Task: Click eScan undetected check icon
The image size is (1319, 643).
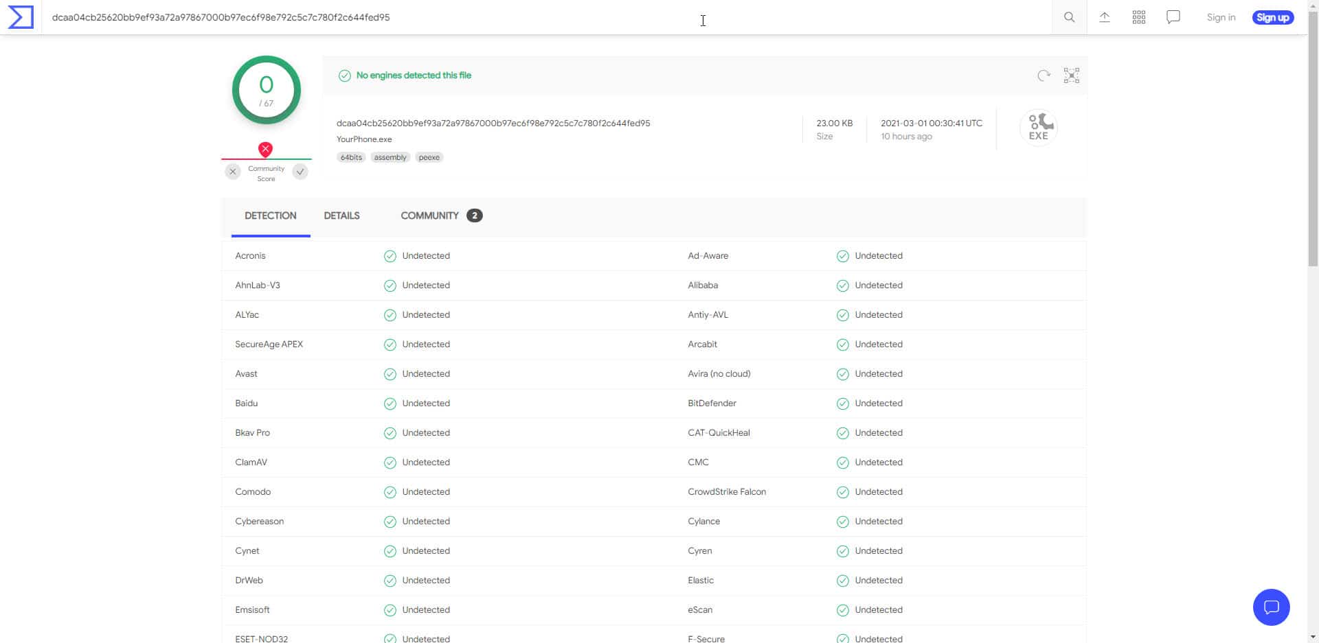Action: point(842,610)
